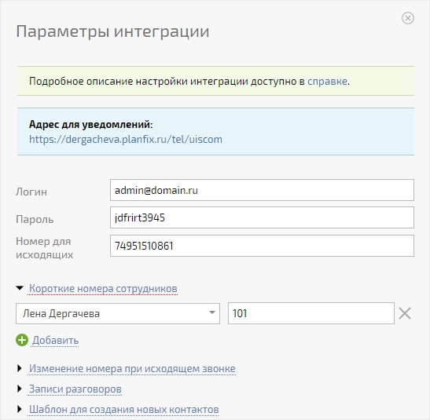
Task: Close the integration parameters dialog
Action: point(408,18)
